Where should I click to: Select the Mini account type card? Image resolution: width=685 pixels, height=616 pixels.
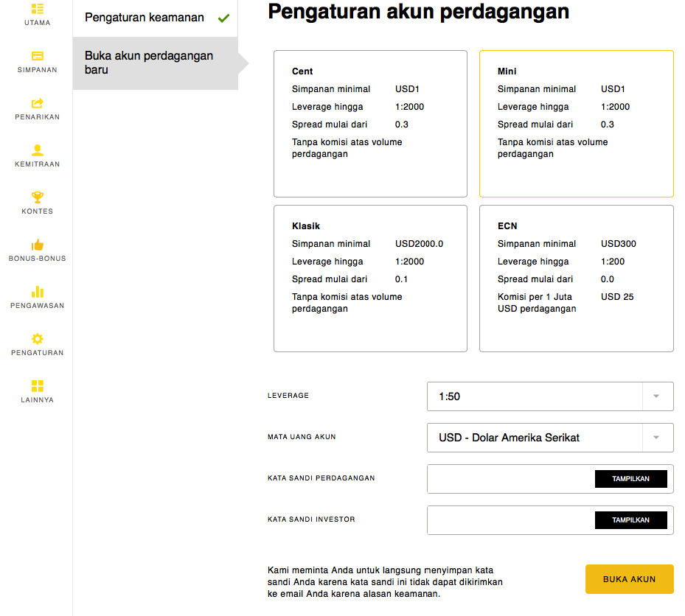pyautogui.click(x=576, y=124)
